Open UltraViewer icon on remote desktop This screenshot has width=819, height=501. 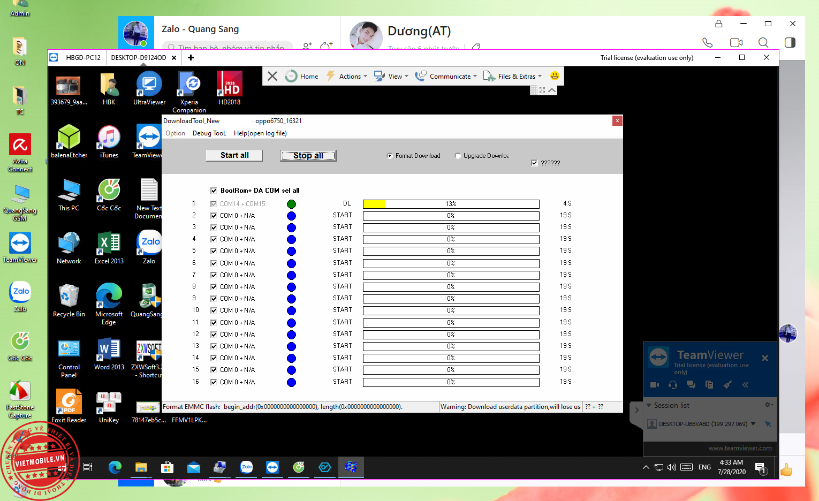click(x=149, y=88)
